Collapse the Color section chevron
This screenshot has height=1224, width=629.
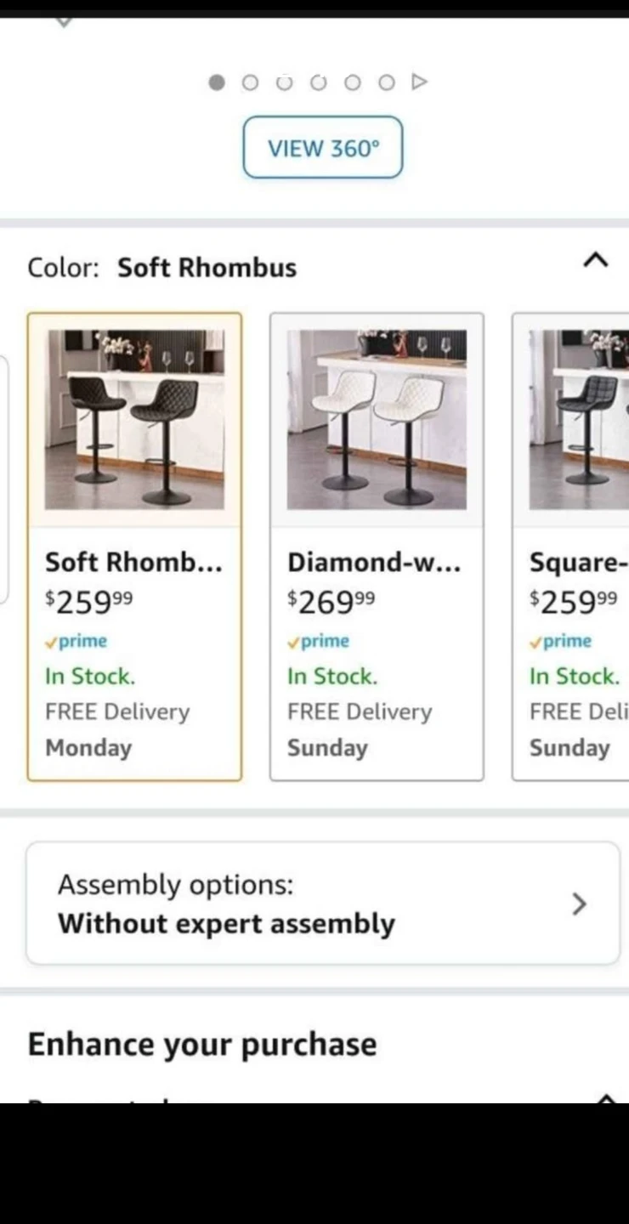[596, 261]
